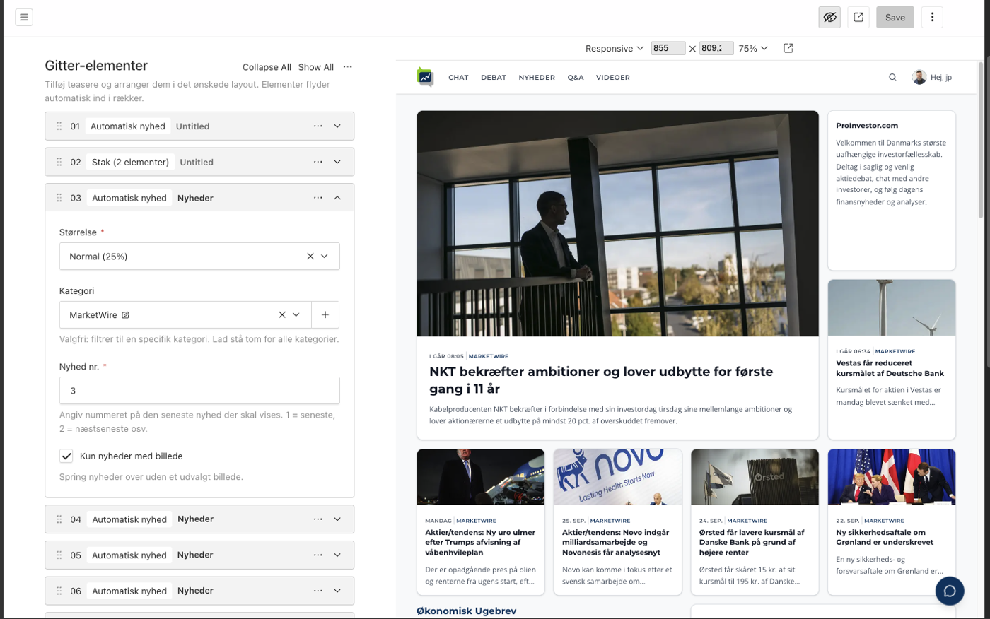Grab the drag handle of row 01
Screen dimensions: 990x619
point(59,126)
